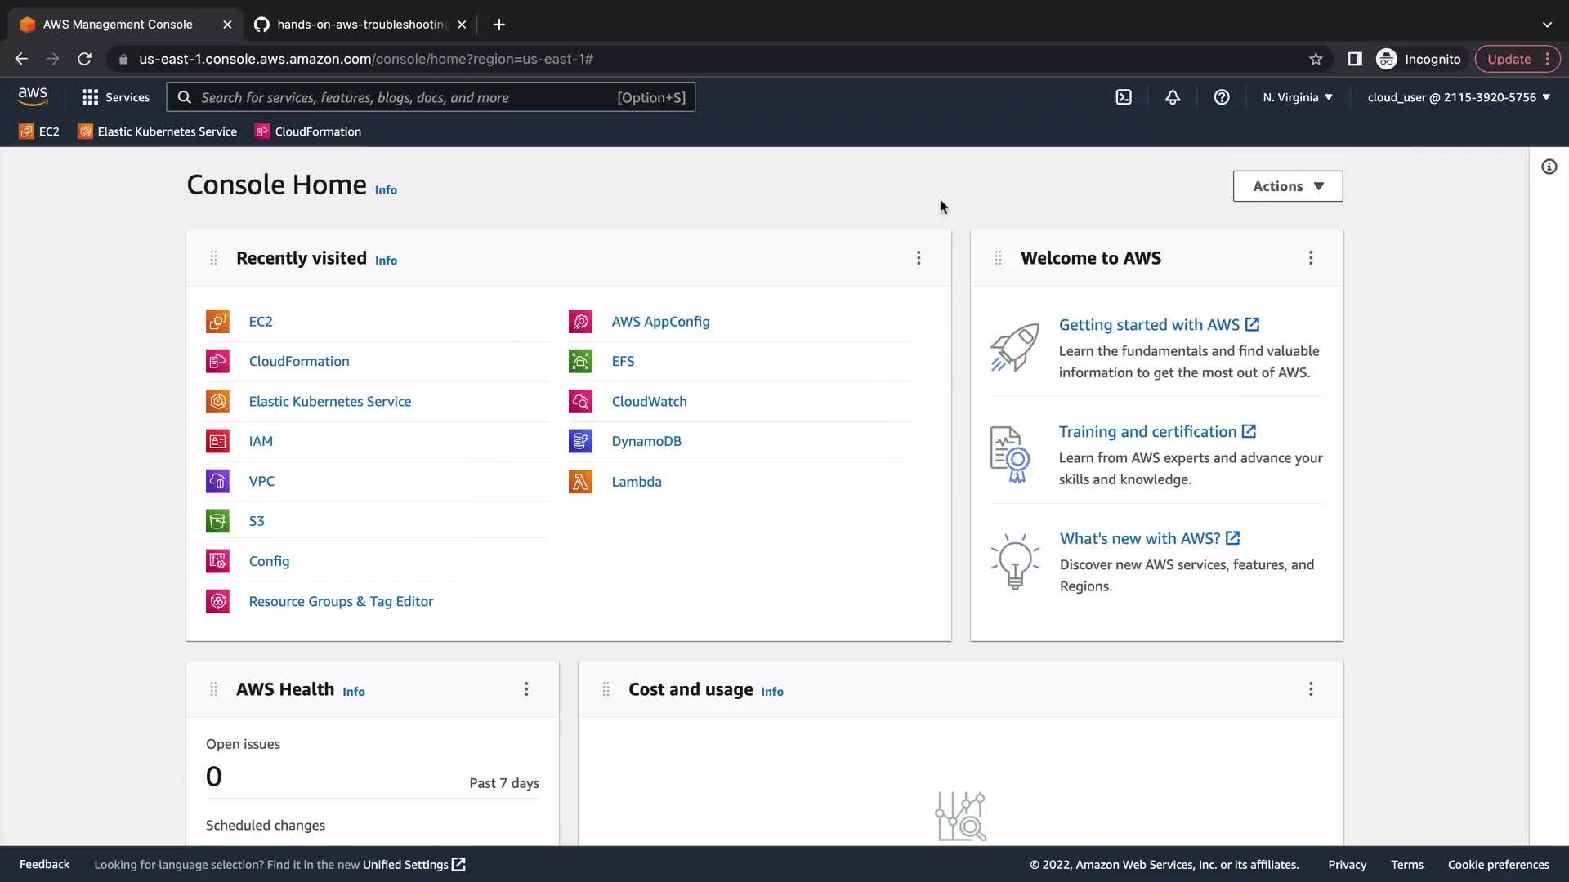Click the Lambda service icon

tap(580, 482)
